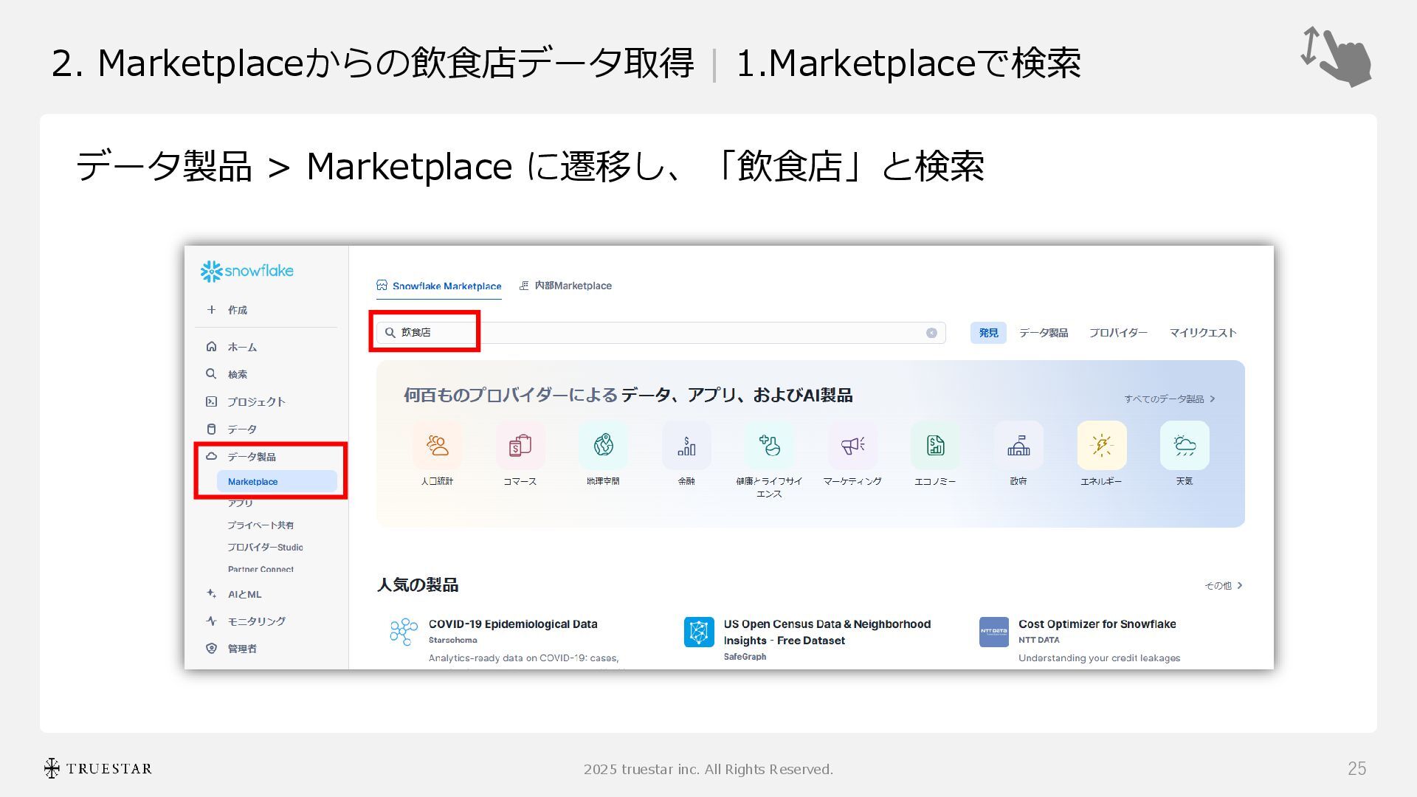This screenshot has width=1417, height=797.
Task: Click the 金融 chart icon
Action: (686, 446)
